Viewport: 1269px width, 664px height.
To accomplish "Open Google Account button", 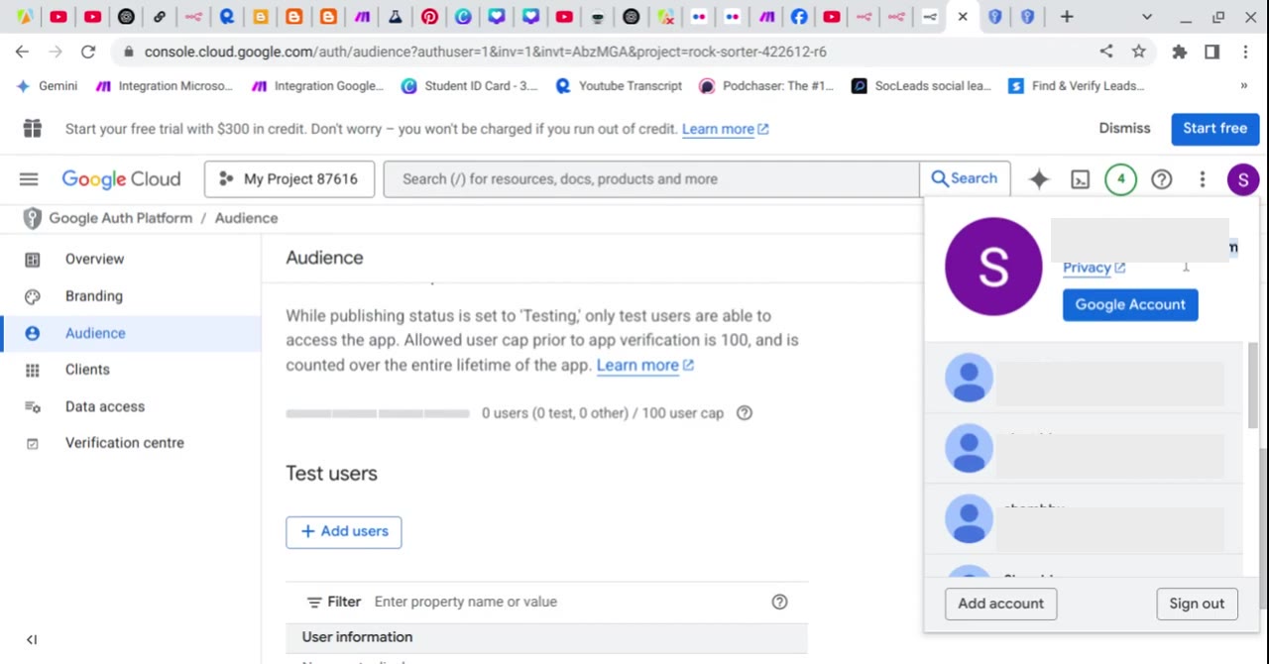I will tap(1130, 304).
